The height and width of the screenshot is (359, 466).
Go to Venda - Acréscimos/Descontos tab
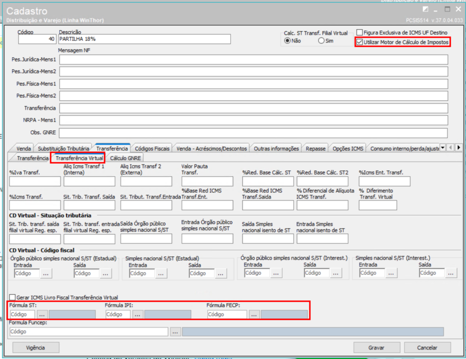click(212, 148)
